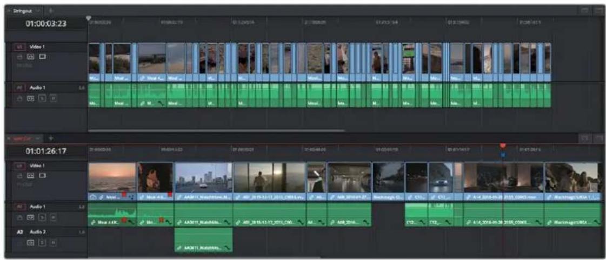Close the lower timeline tab
The width and height of the screenshot is (606, 260).
click(x=9, y=138)
